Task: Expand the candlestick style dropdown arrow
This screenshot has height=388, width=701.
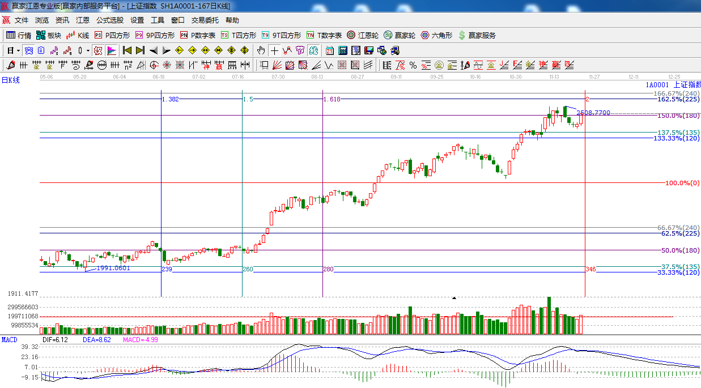Action: pos(88,50)
